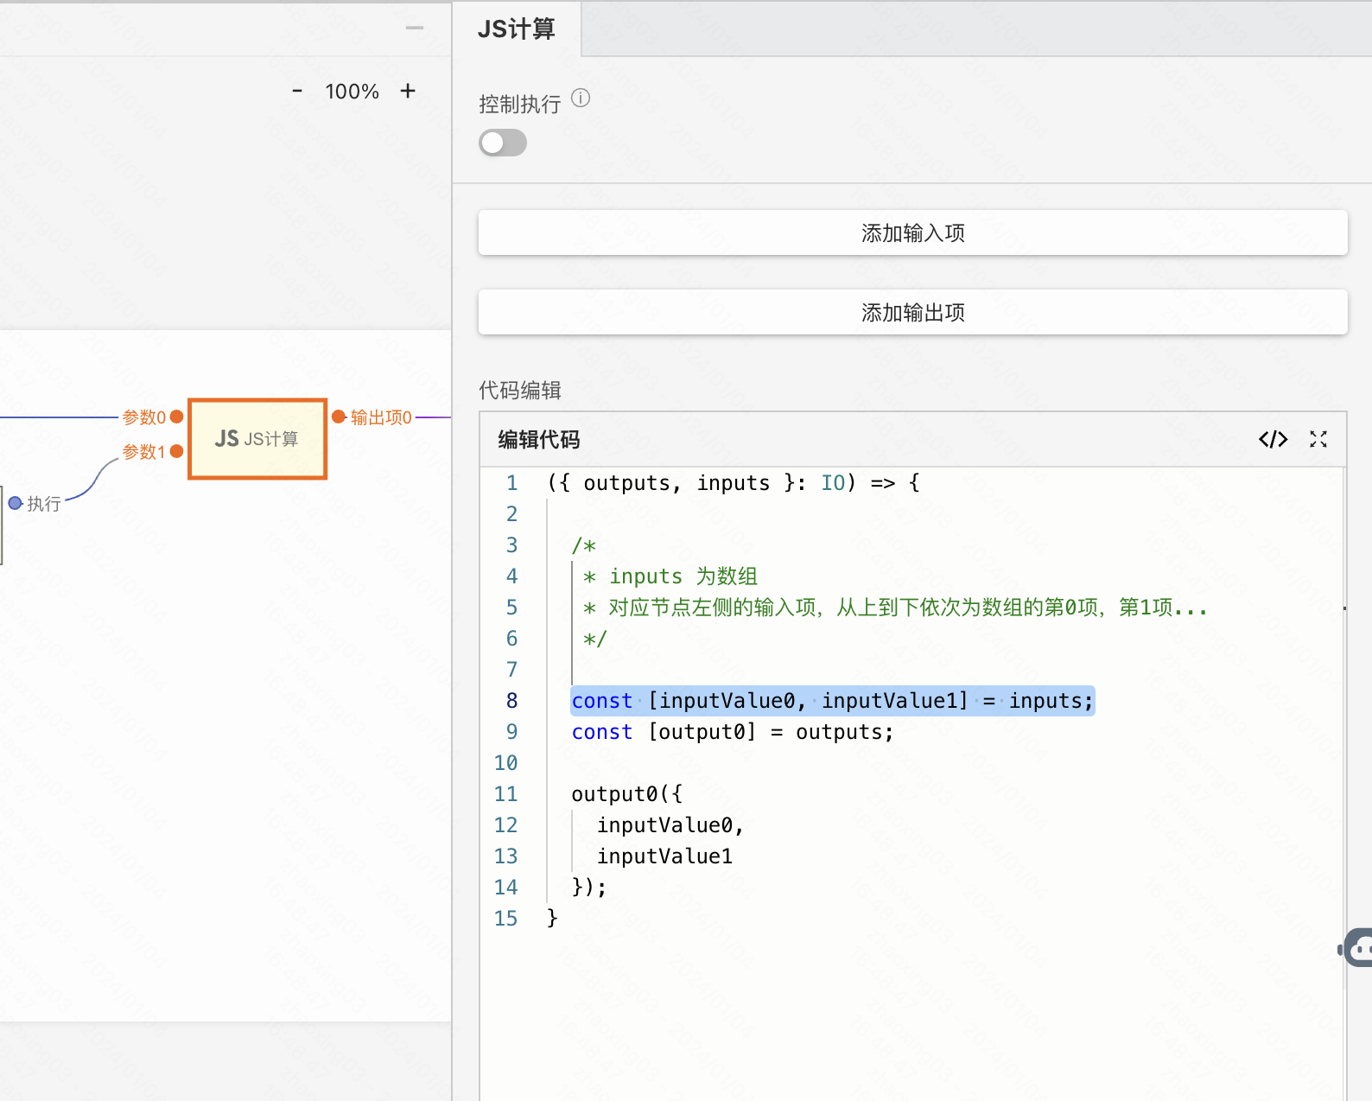Viewport: 1372px width, 1101px height.
Task: Click the '* inputs 为数组' comment line
Action: [x=670, y=576]
